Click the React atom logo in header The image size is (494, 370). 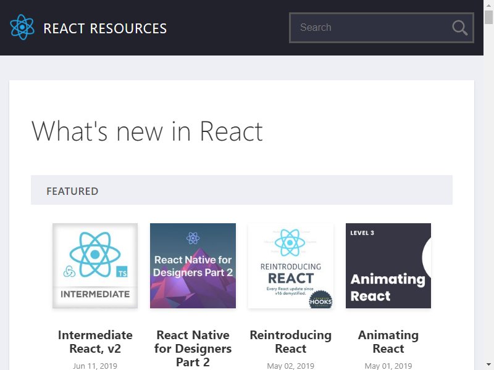tap(22, 27)
